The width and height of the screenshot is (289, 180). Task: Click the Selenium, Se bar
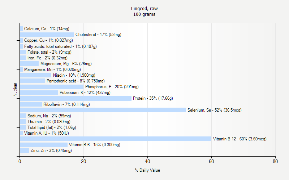point(103,110)
